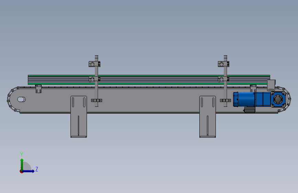Screen dimensions: 298x193
Task: Select lower rod clamp on left rod
Action: [97, 100]
